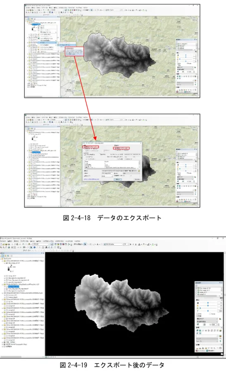
Task: Open 表示 menu in bottom ArcMap window
Action: click(16, 242)
